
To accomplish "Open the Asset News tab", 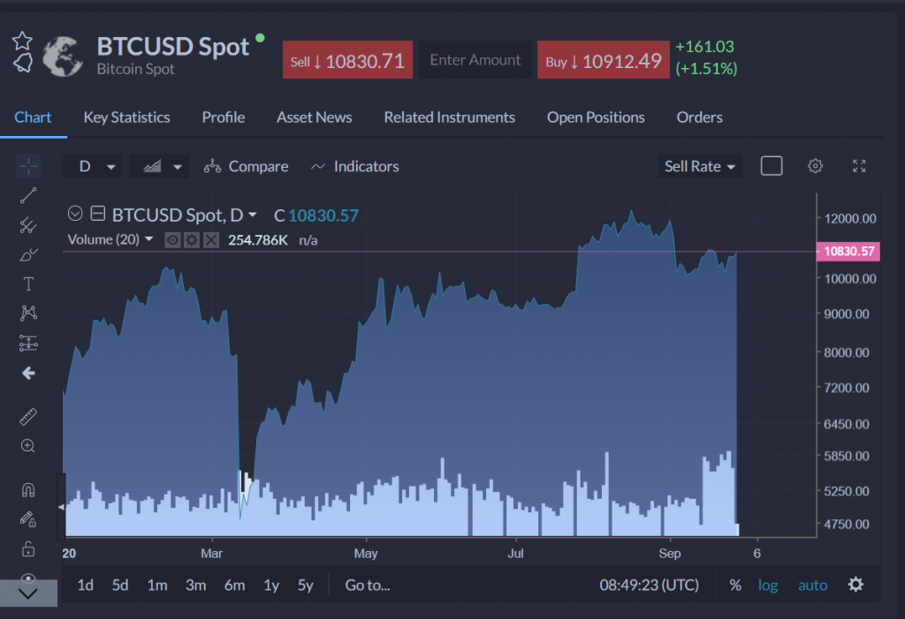I will pos(314,117).
